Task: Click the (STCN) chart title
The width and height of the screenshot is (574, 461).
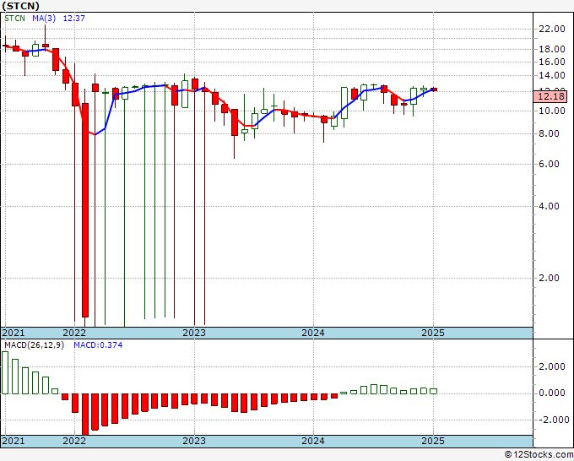Action: point(20,6)
